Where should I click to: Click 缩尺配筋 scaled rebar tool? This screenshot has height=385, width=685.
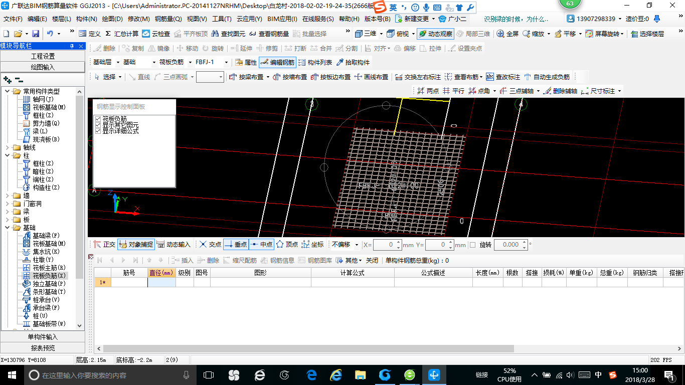coord(240,260)
